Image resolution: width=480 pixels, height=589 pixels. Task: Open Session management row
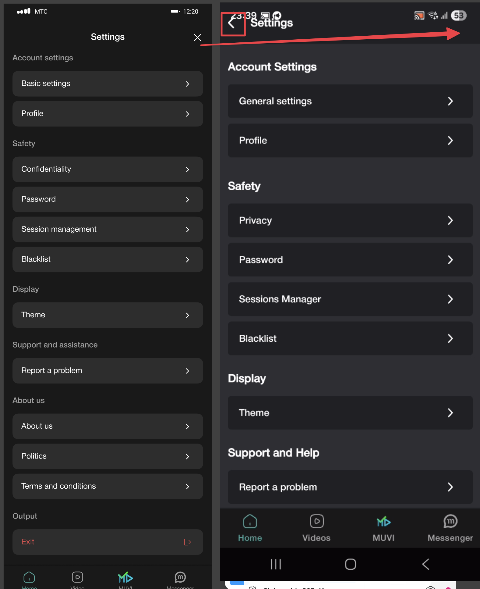point(108,229)
